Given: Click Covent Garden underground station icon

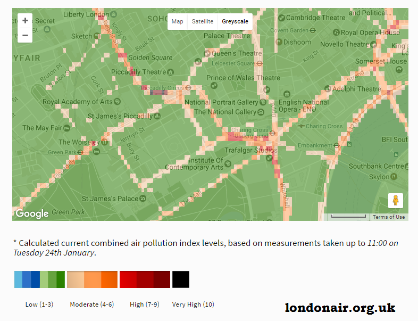Looking at the screenshot, I should 313,31.
